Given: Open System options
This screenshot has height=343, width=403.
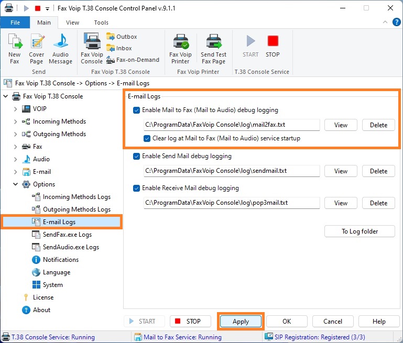Looking at the screenshot, I should (47, 285).
